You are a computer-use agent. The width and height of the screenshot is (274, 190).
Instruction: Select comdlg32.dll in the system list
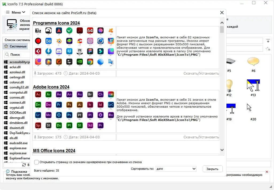(x=19, y=87)
